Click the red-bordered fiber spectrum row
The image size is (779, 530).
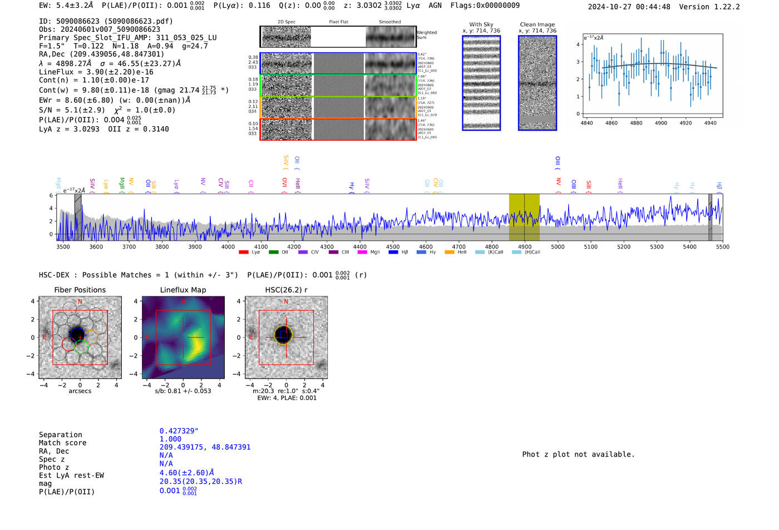coord(338,129)
